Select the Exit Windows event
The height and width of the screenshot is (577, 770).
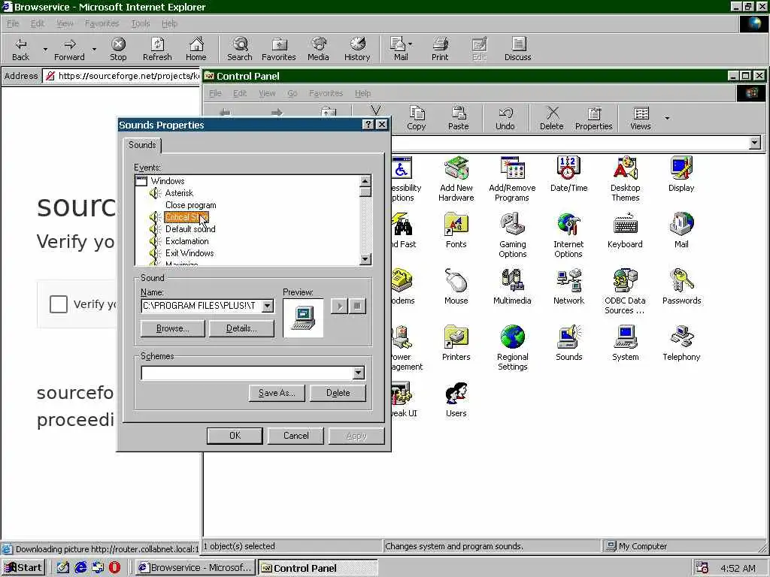tap(189, 253)
